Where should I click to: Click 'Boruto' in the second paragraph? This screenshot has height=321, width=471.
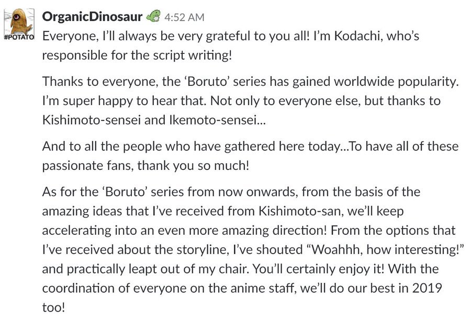point(207,82)
